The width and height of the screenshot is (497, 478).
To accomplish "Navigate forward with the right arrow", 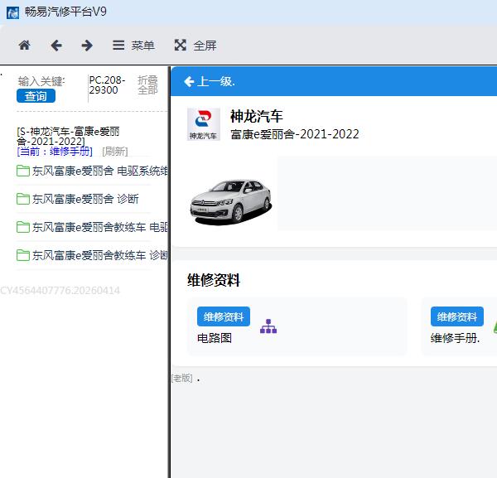I will coord(87,46).
